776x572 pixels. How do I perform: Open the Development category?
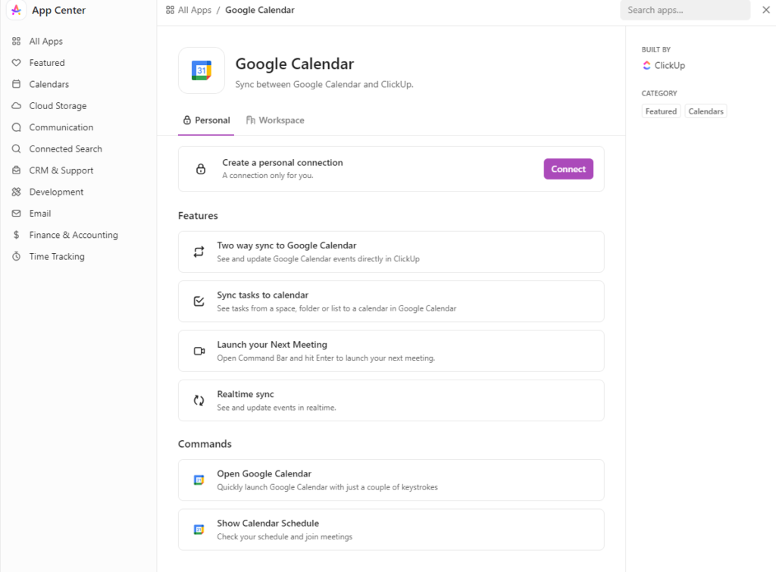[x=56, y=192]
